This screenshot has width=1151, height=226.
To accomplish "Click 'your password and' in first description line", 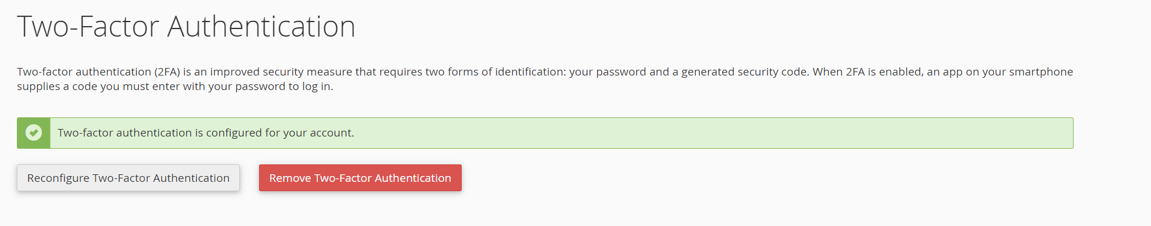I will tap(619, 72).
